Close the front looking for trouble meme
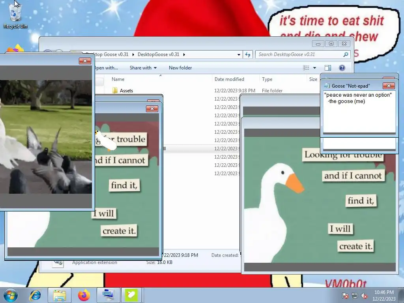Screen dimensions: 404x303 coord(152,109)
